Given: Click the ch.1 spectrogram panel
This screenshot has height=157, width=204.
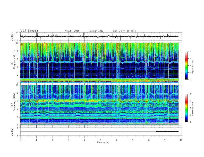Looking at the screenshot, I should pos(99,63).
